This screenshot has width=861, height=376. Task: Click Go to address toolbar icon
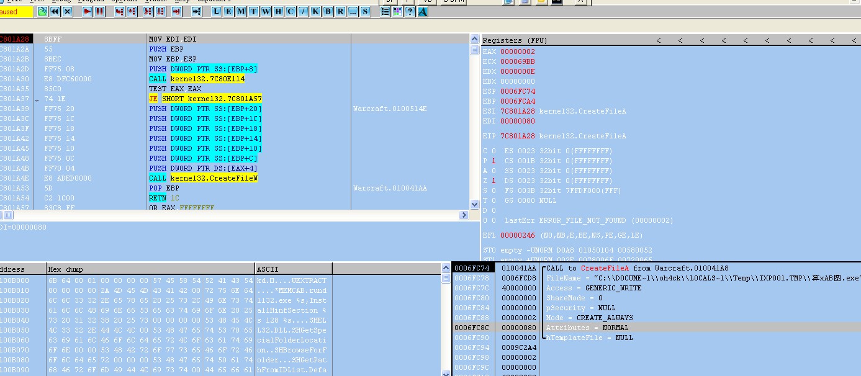(x=196, y=12)
